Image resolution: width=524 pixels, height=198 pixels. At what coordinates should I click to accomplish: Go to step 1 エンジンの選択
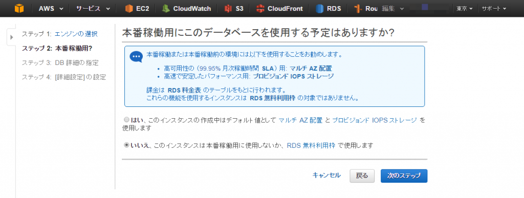tap(76, 34)
